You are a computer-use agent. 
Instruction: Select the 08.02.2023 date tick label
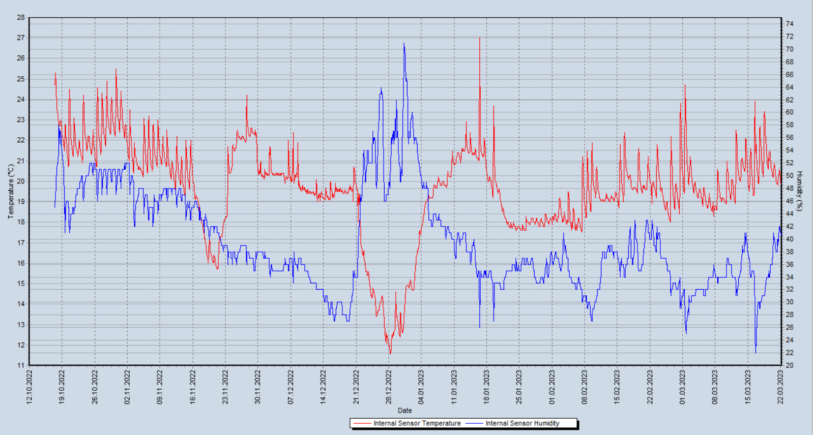[x=585, y=387]
